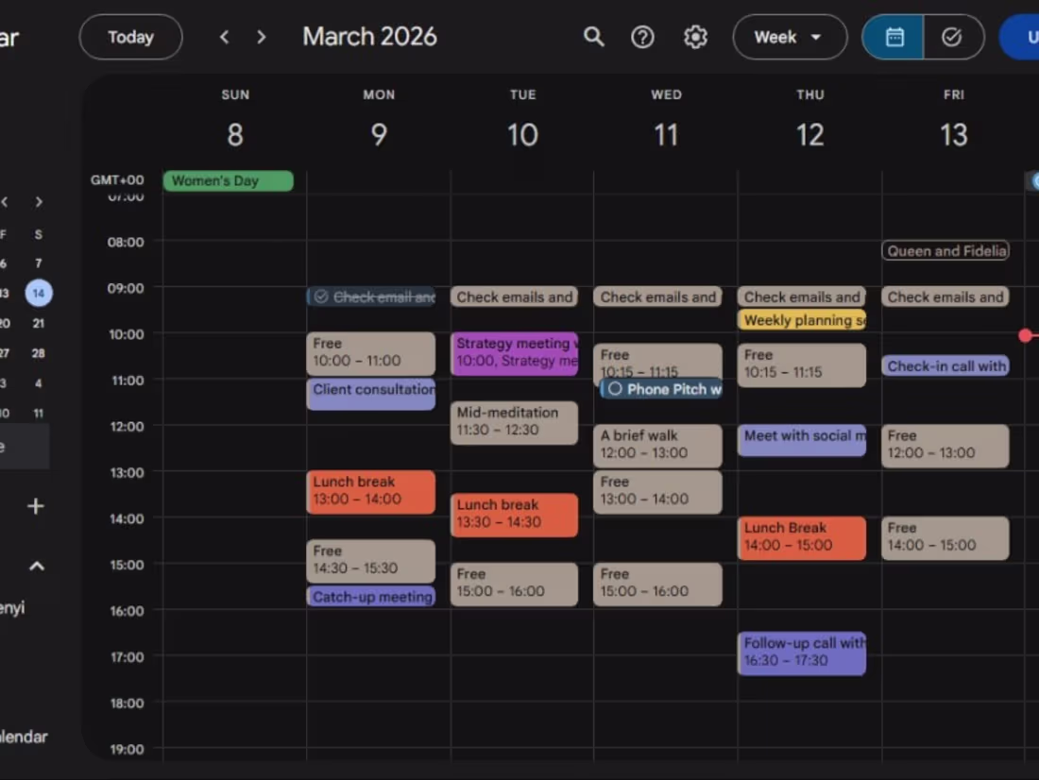Go back a month using the mini calendar left arrow
The height and width of the screenshot is (780, 1039).
point(5,201)
